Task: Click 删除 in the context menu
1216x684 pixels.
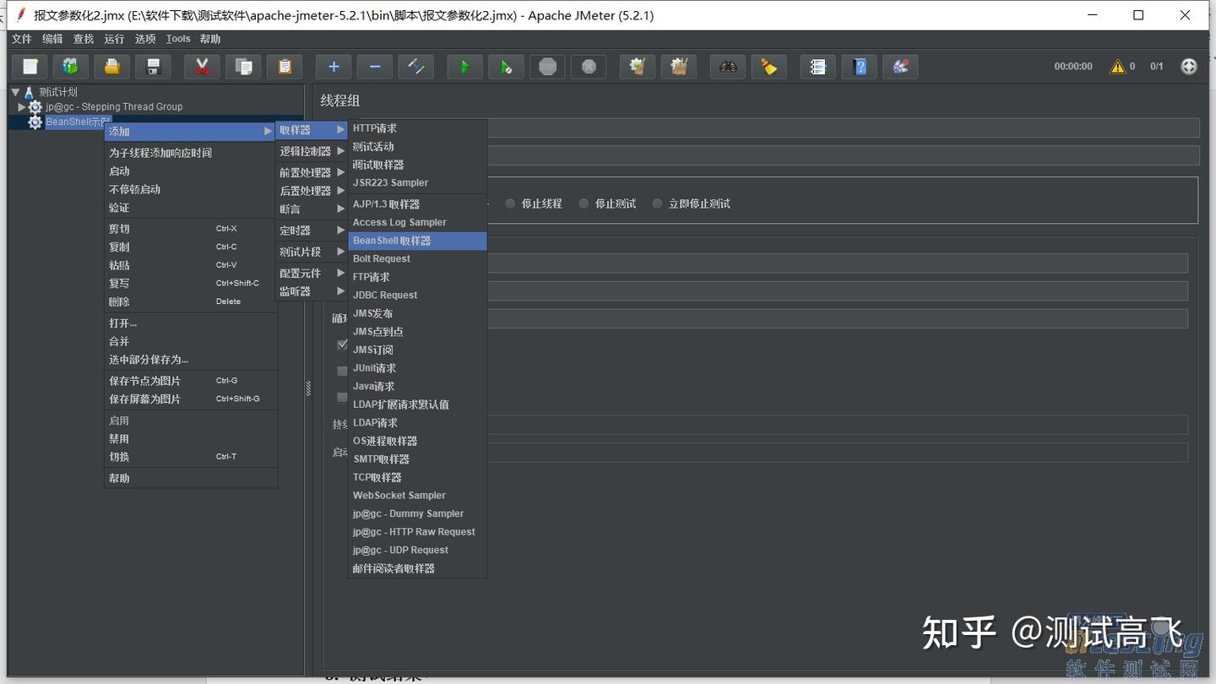Action: (191, 301)
